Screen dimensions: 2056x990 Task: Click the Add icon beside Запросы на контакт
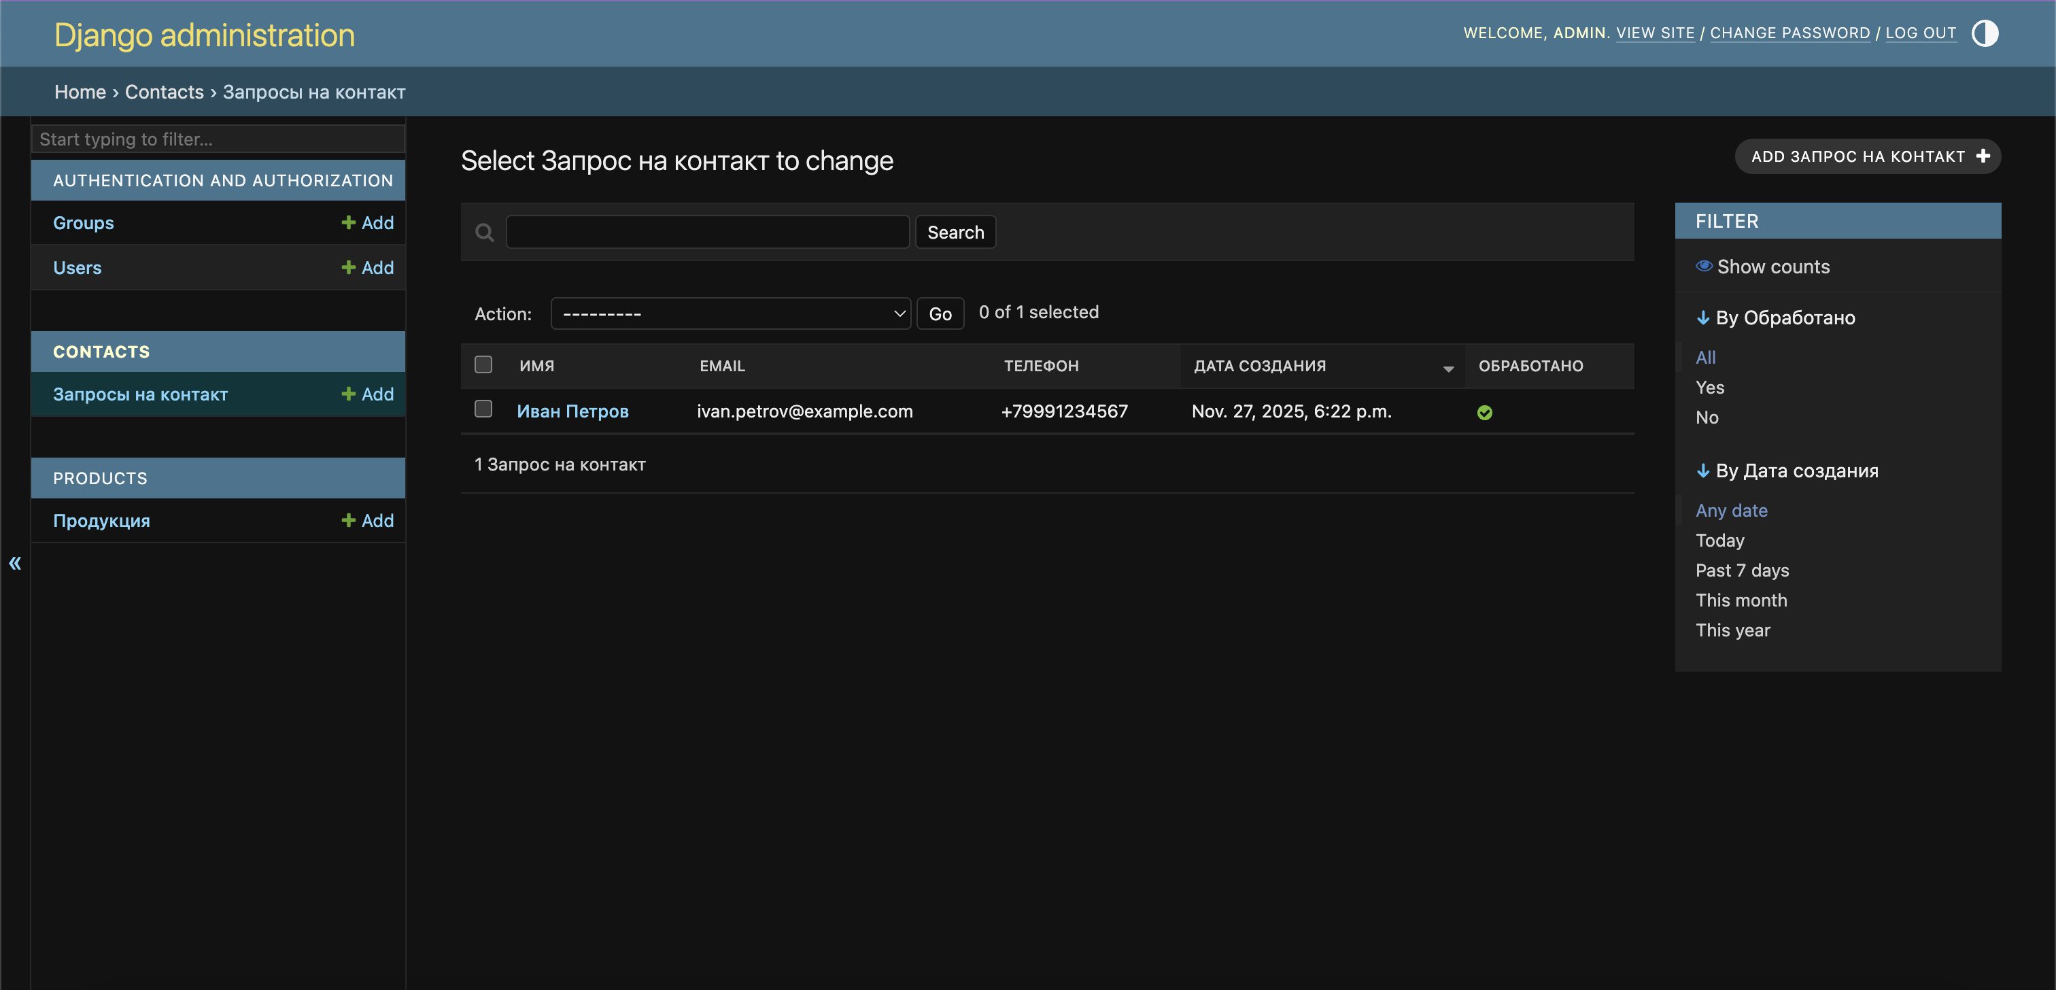click(348, 394)
